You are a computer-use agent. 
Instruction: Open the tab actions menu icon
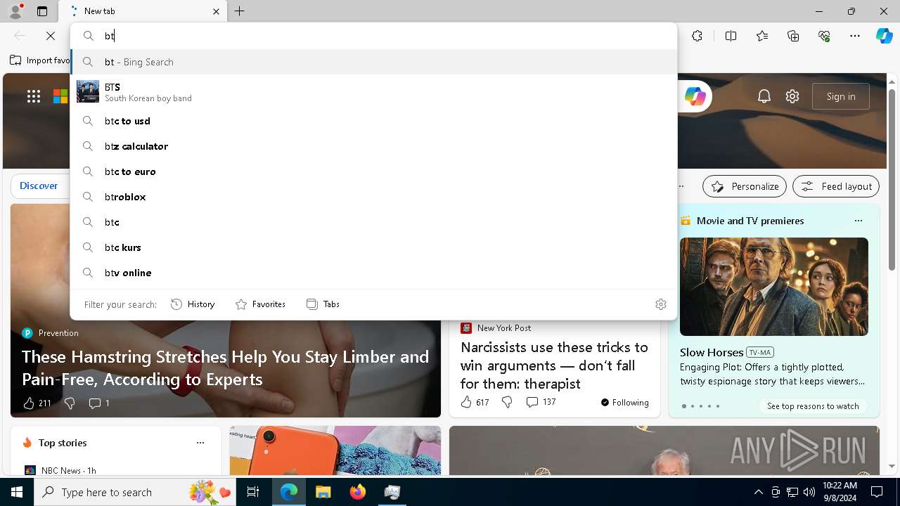pos(42,11)
